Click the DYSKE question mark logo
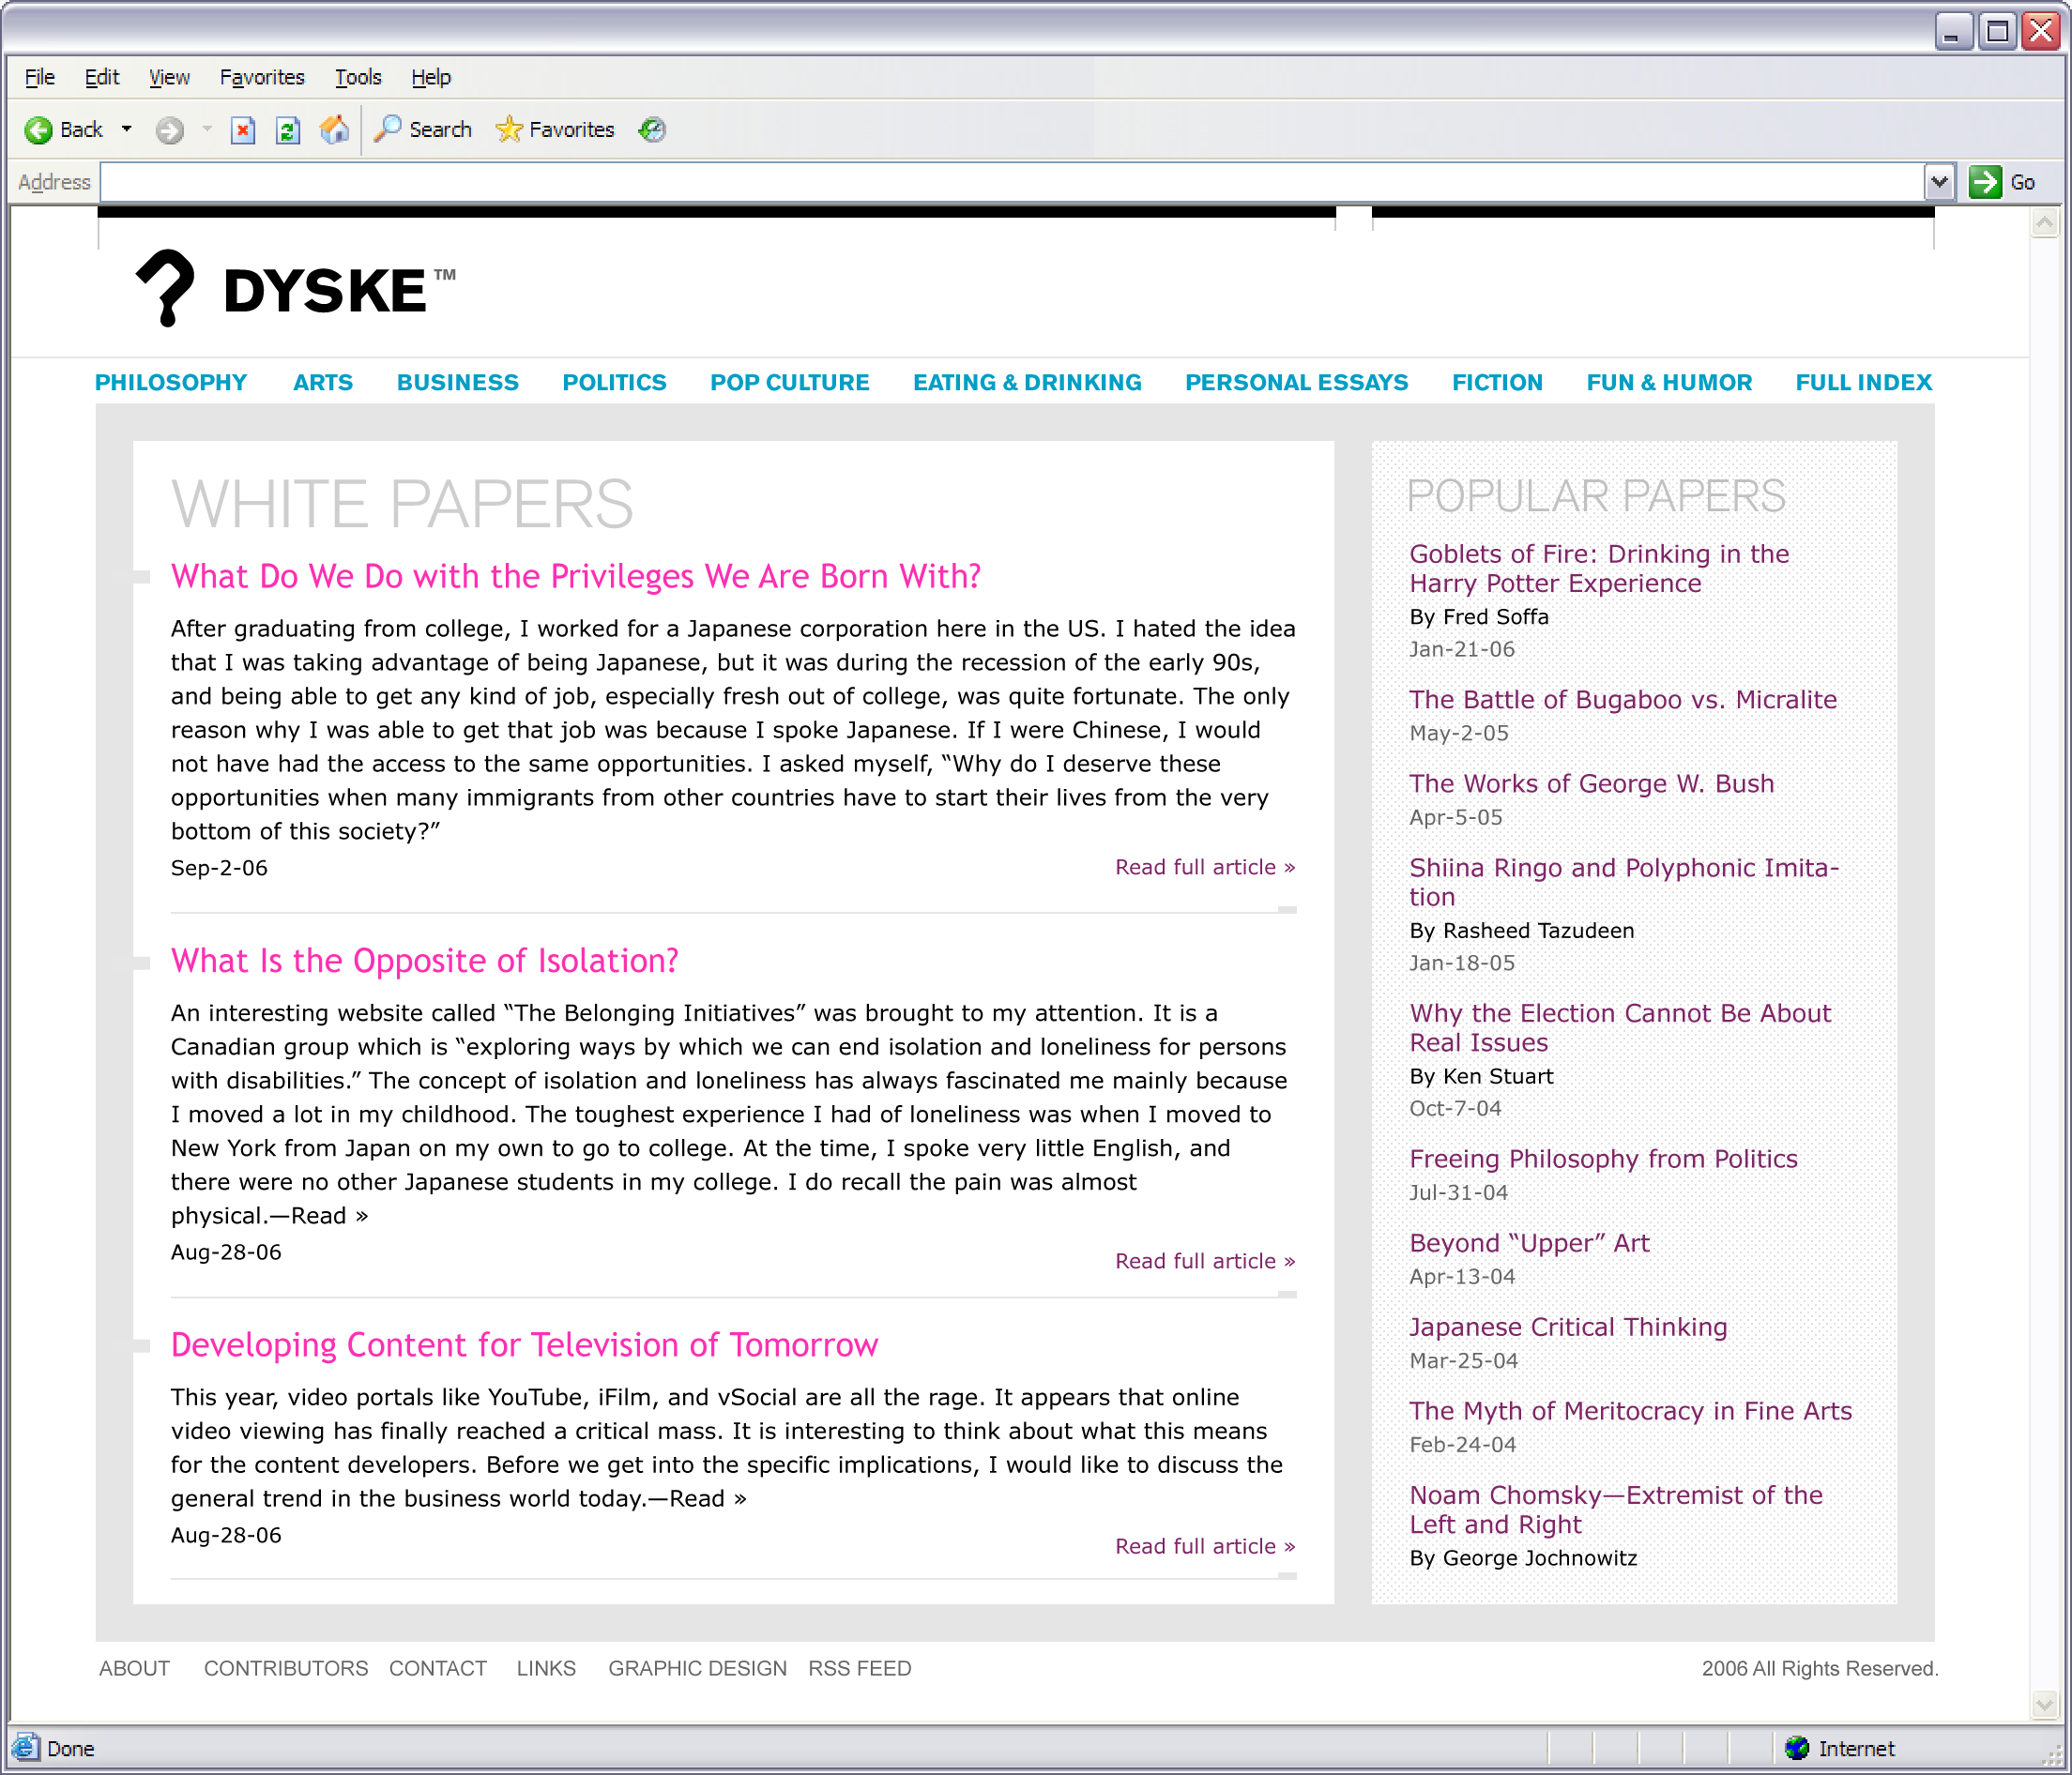 pyautogui.click(x=165, y=288)
